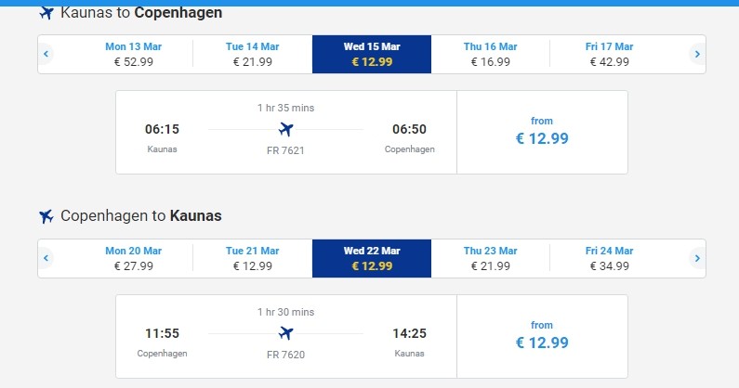
Task: Choose Thu 16 Mar for € 16.99
Action: pyautogui.click(x=490, y=54)
